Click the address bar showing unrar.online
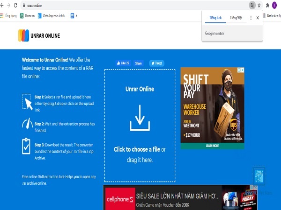This screenshot has height=210, width=281. point(136,5)
